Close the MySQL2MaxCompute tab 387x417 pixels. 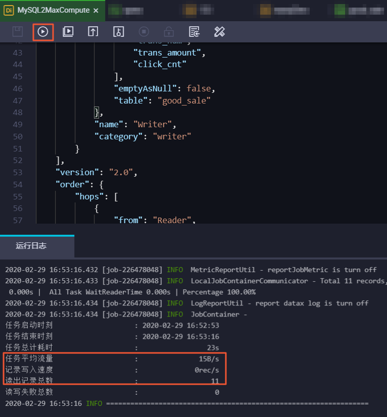(x=96, y=11)
